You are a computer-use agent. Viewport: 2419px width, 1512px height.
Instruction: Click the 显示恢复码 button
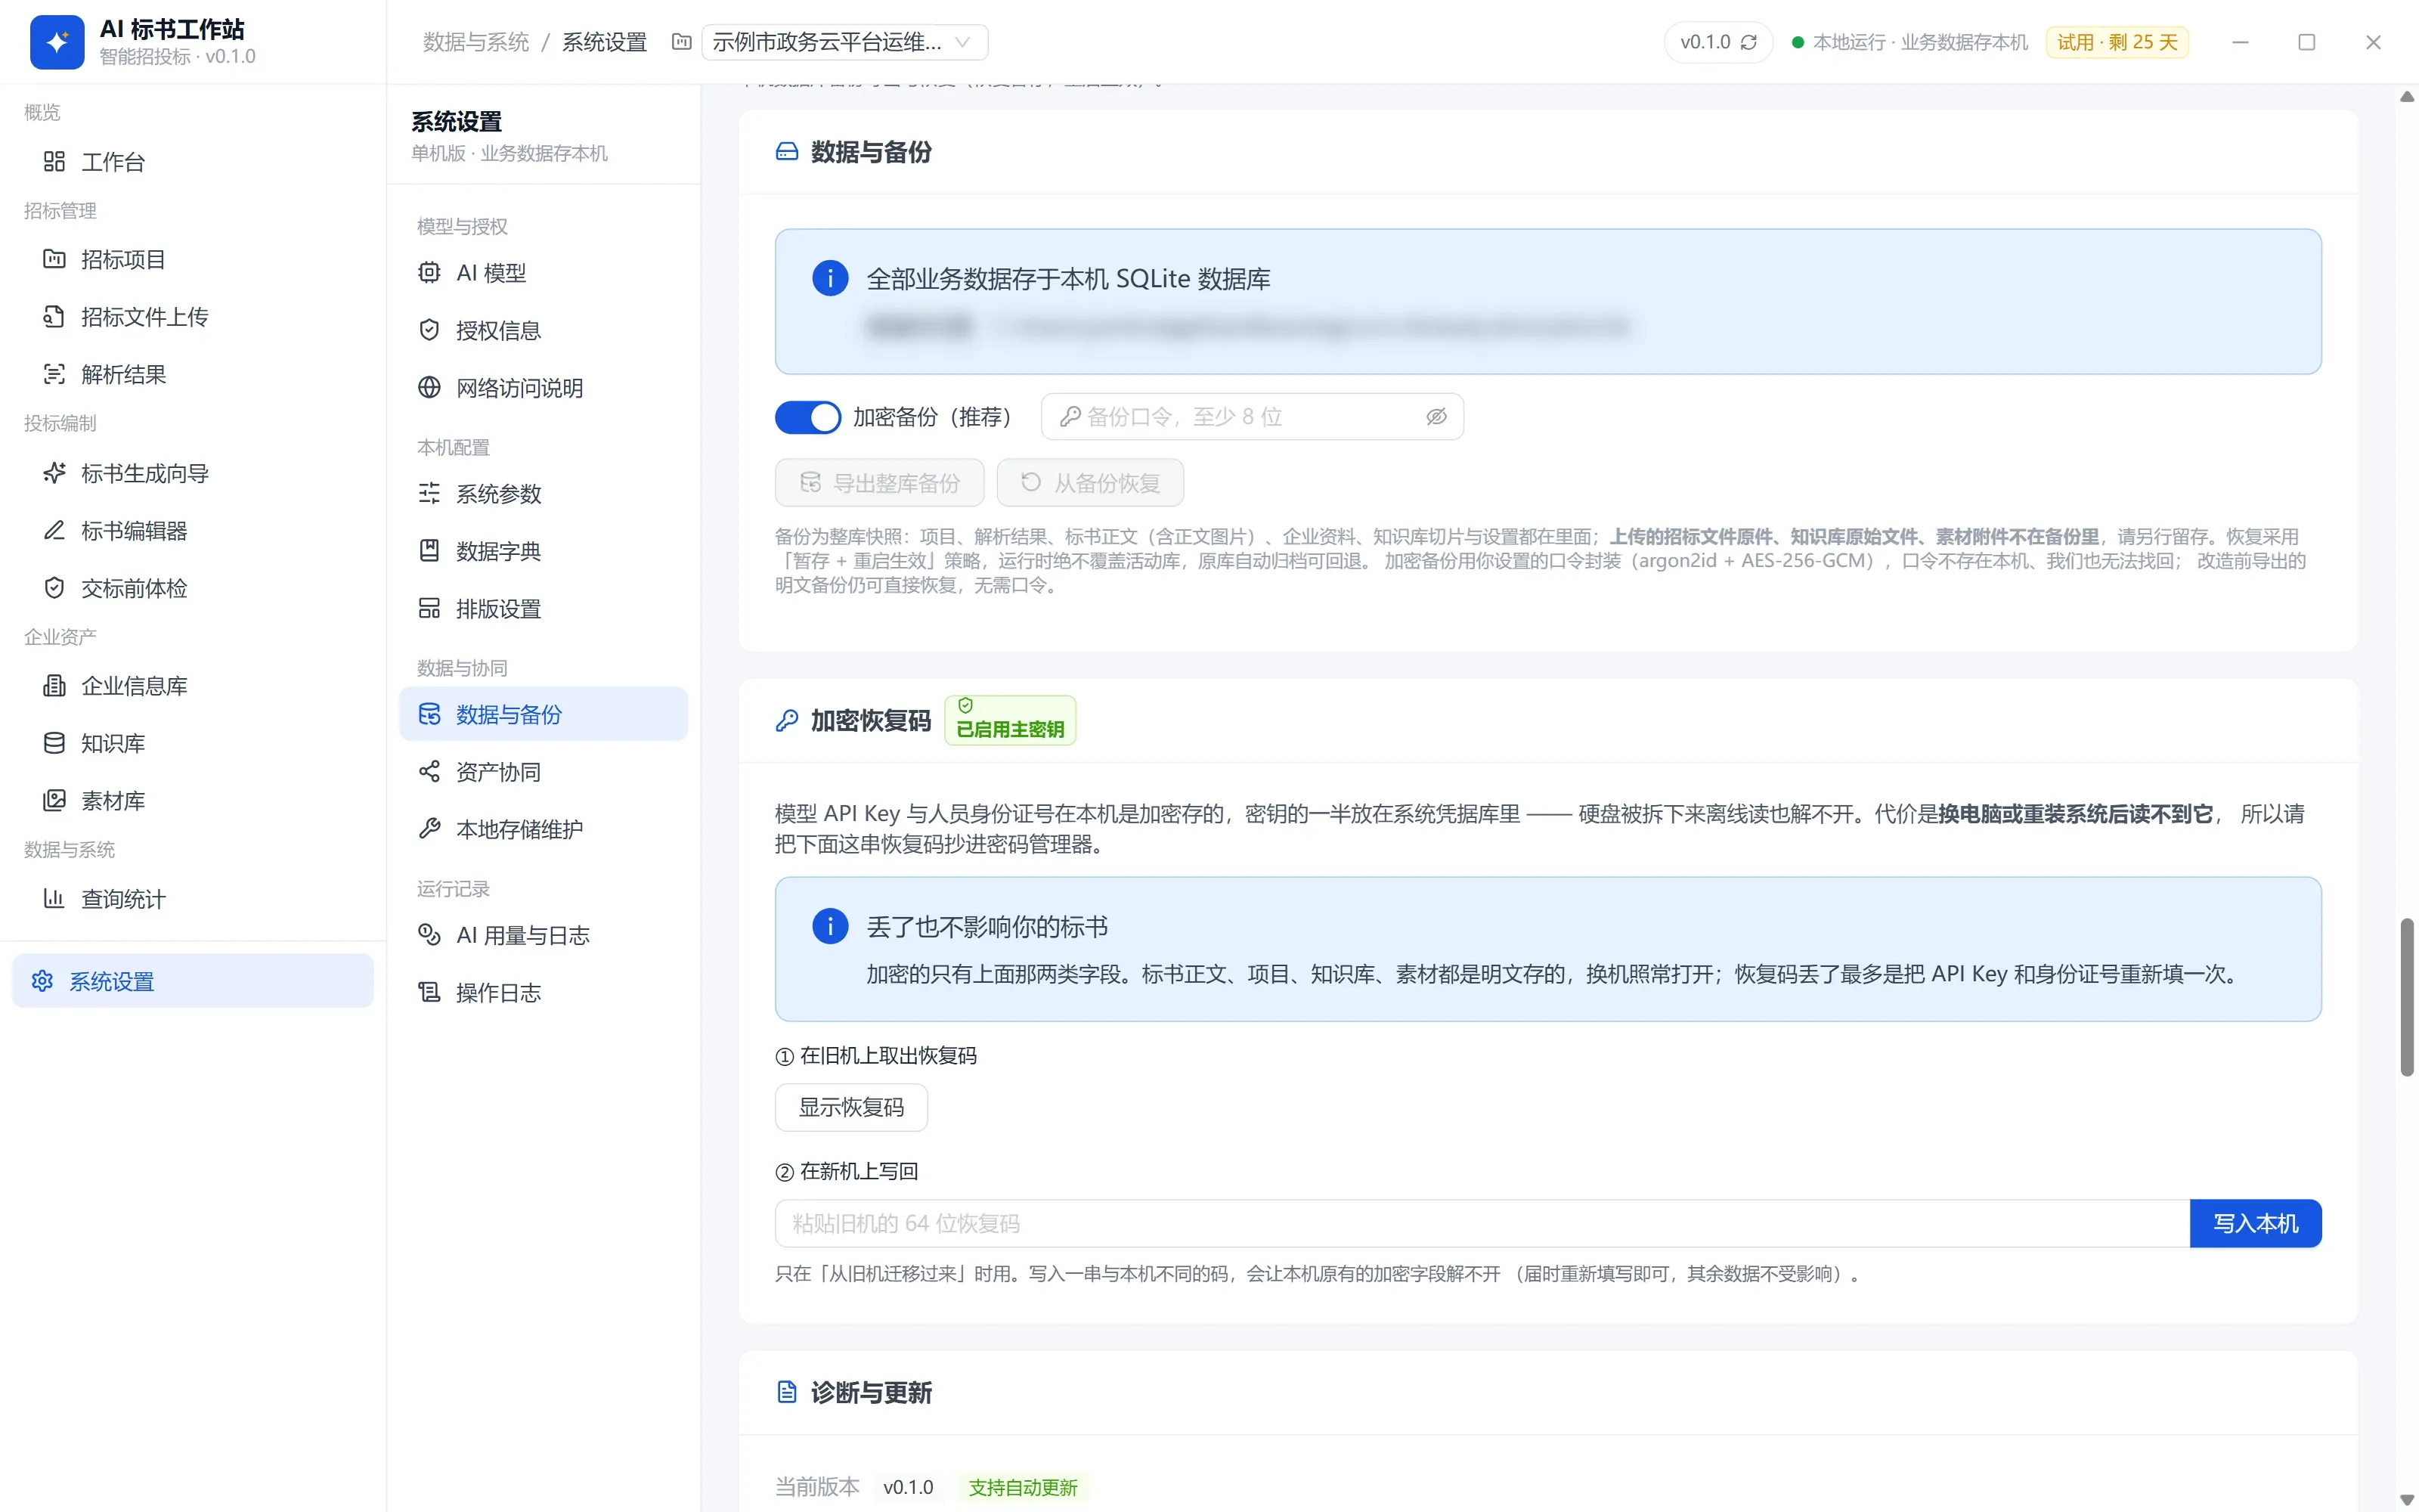[x=850, y=1107]
